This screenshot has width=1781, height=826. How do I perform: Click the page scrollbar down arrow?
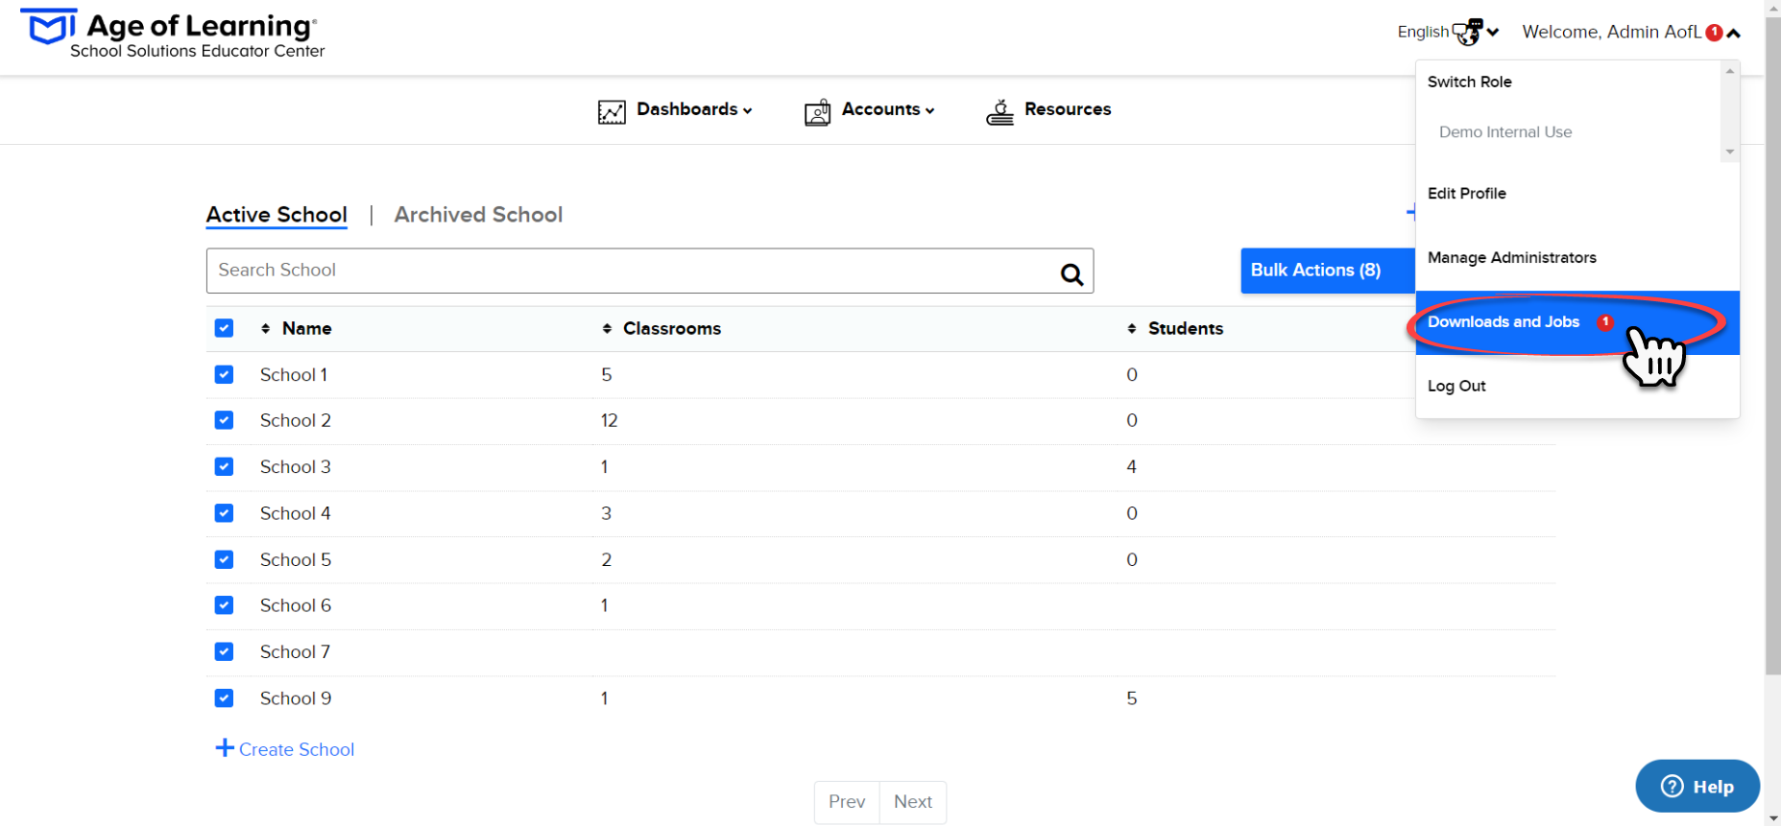point(1773,818)
